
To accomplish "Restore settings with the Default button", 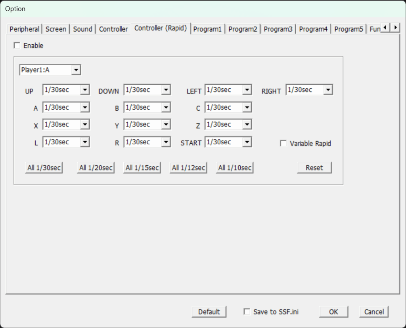I will pyautogui.click(x=209, y=312).
